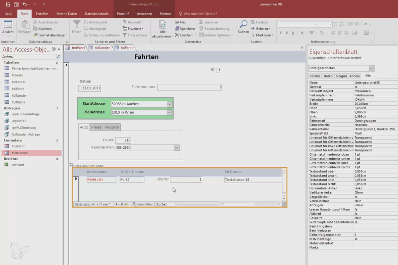This screenshot has height=265, width=398.
Task: Collapse the Formulare group
Action: 57,140
